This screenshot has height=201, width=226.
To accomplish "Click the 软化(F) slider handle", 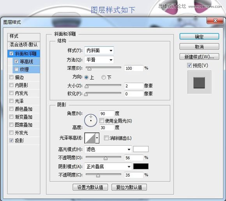I will click(86, 94).
